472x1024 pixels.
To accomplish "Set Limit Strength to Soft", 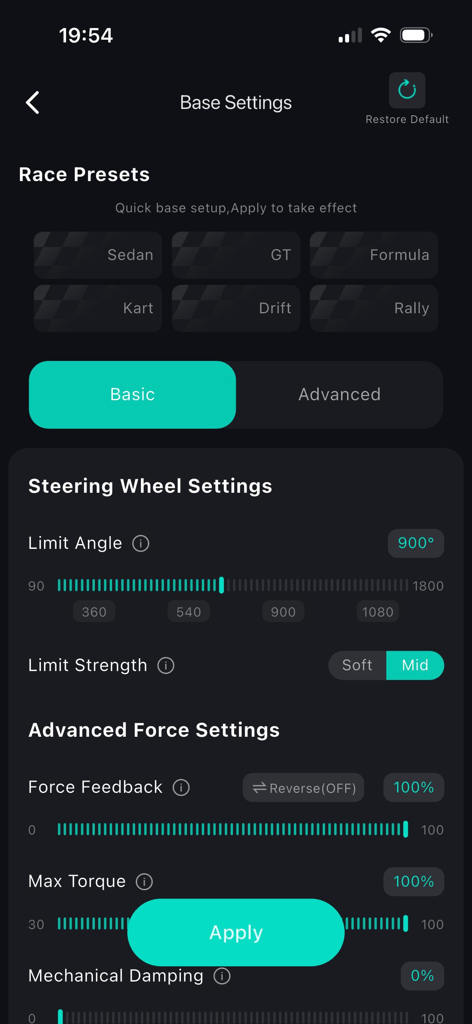I will (357, 665).
